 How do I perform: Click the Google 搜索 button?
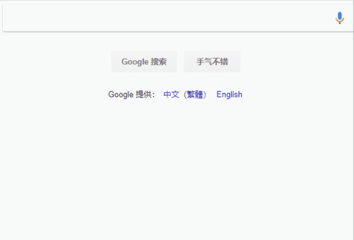coord(144,62)
